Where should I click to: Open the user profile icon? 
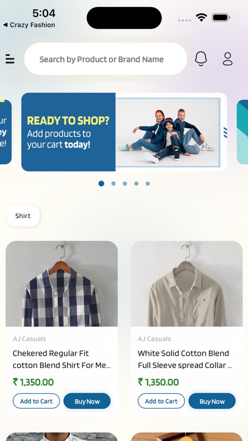(x=227, y=59)
